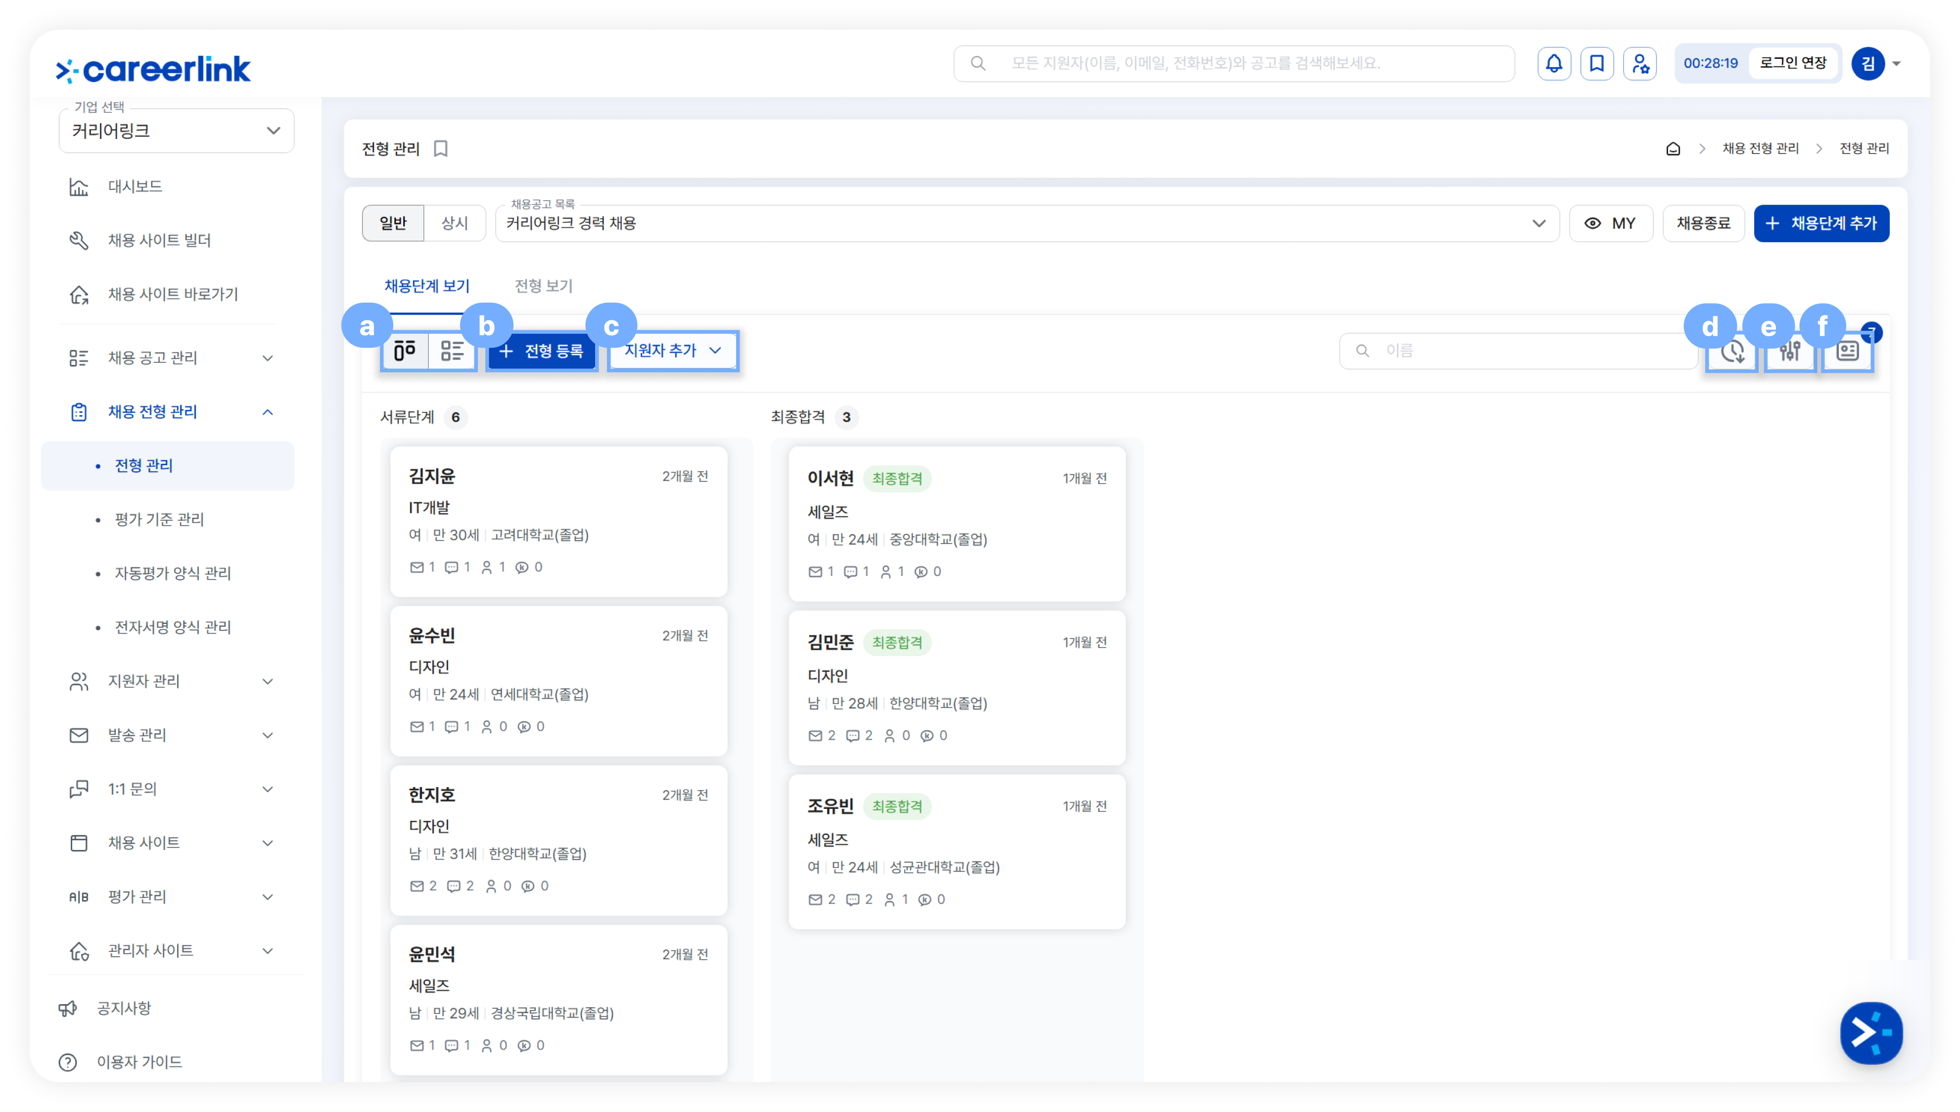The height and width of the screenshot is (1112, 1960).
Task: Switch to 전형 보기 tab
Action: [543, 286]
